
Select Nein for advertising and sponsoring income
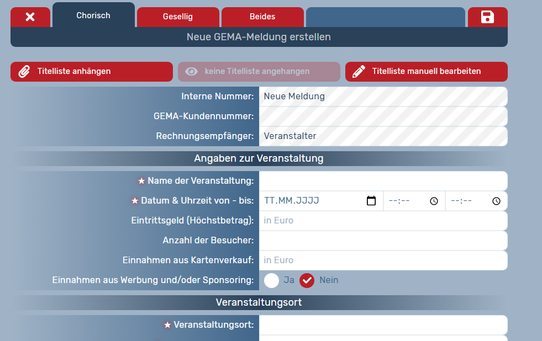click(x=307, y=280)
